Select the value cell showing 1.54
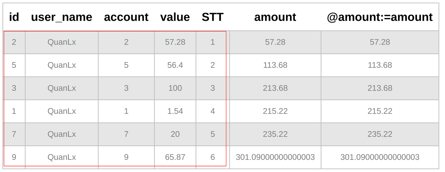The image size is (445, 172). [x=175, y=111]
